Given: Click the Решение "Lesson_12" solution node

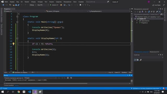Looking at the screenshot, I should pyautogui.click(x=149, y=17).
